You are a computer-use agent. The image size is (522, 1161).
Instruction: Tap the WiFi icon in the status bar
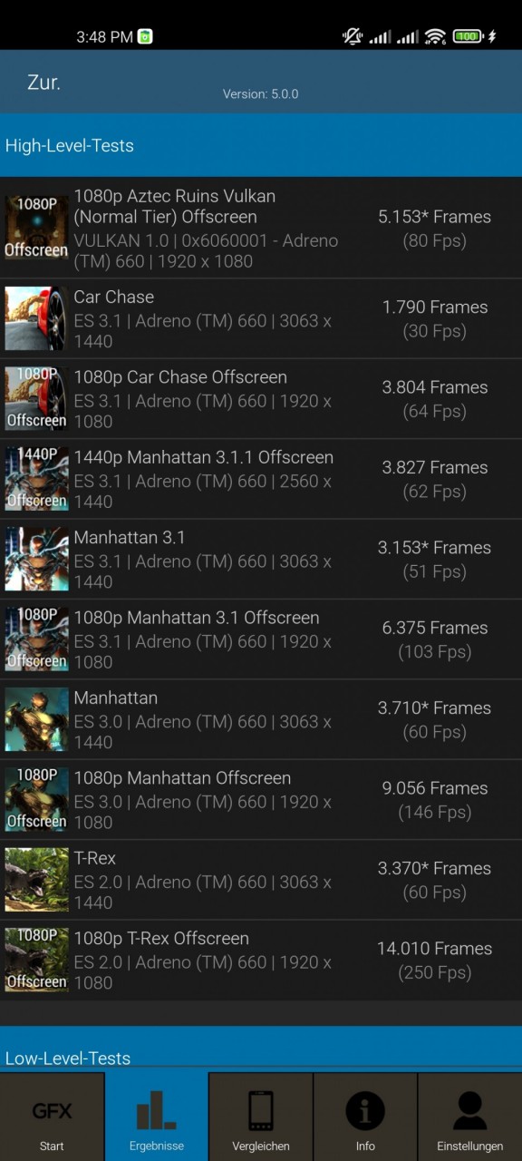435,36
